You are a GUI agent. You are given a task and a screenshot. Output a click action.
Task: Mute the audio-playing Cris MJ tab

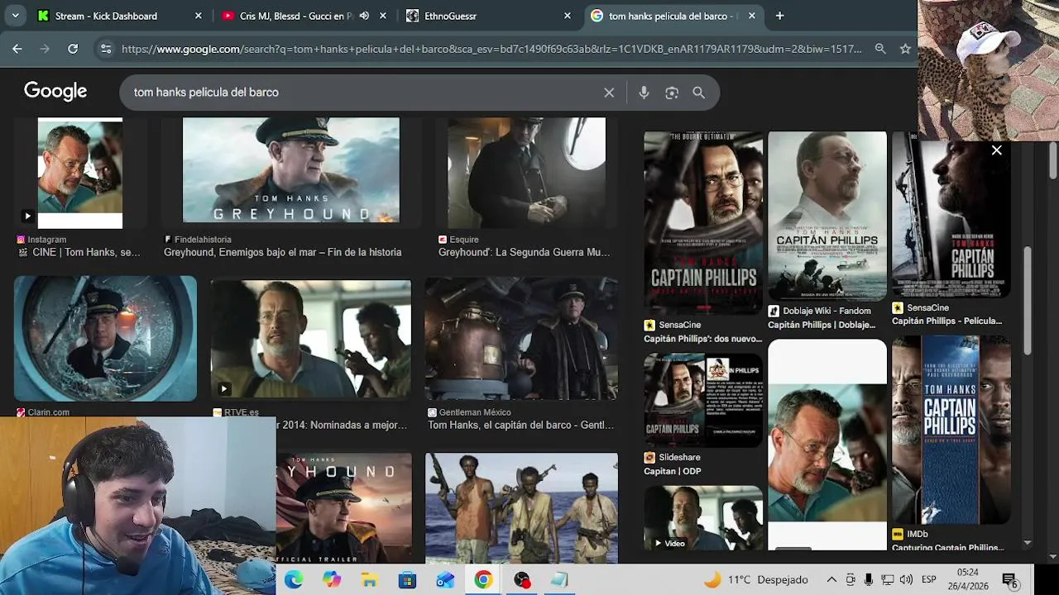(364, 16)
